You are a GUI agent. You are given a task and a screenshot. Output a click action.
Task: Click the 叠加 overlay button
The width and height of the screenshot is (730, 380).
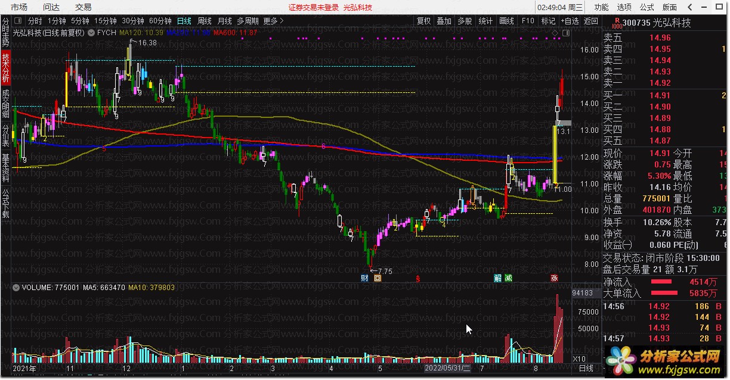[444, 21]
